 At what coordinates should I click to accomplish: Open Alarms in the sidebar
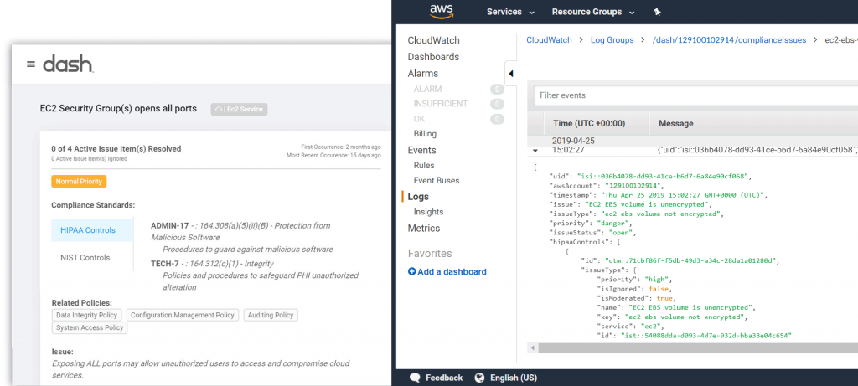click(x=423, y=73)
